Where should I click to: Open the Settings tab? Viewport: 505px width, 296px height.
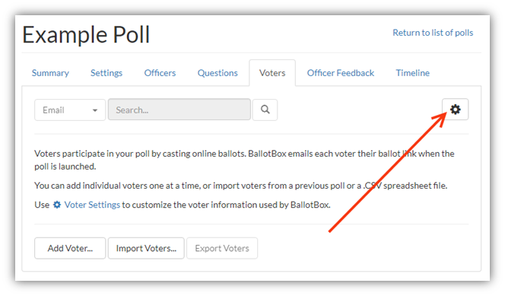106,73
